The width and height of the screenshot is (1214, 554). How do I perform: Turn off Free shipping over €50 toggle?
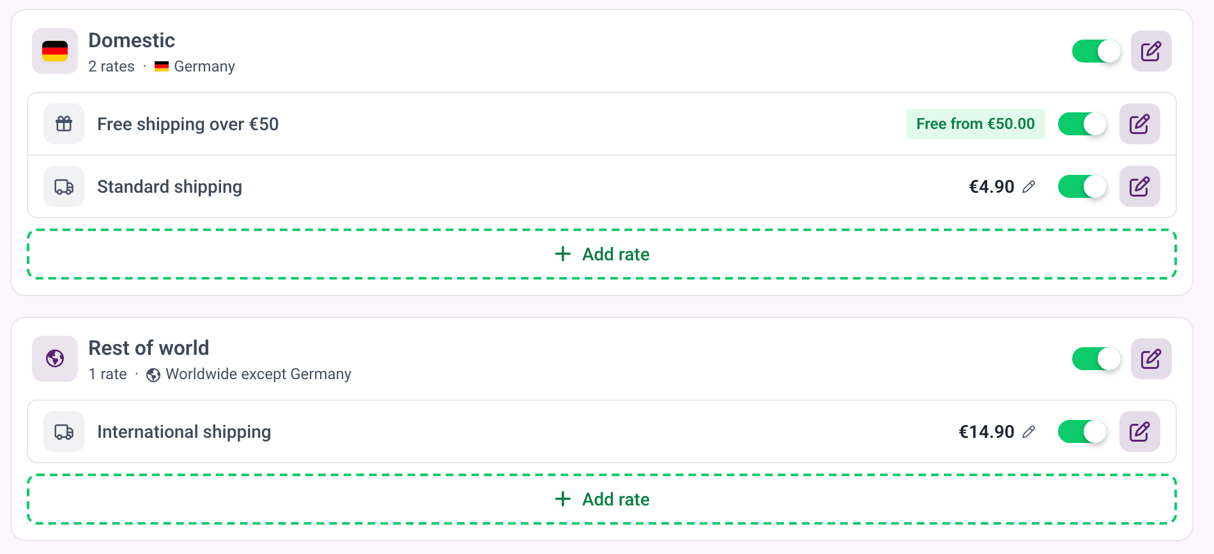point(1082,124)
